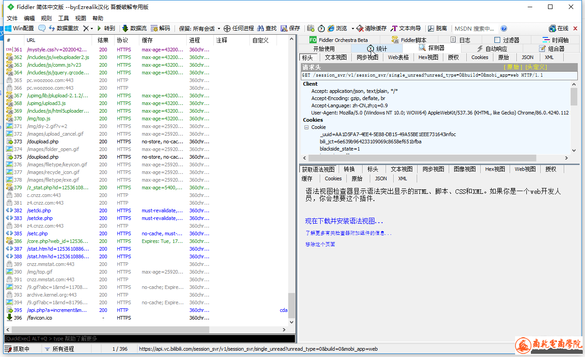Image resolution: width=585 pixels, height=357 pixels.
Task: Open the 浏览 browser dropdown arrow
Action: tap(353, 28)
